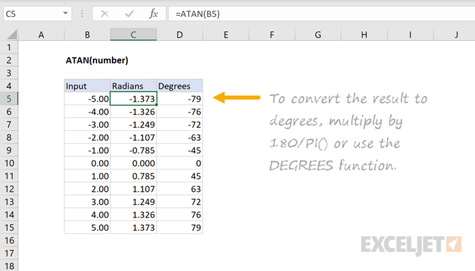This screenshot has height=271, width=475.
Task: Select the cell showing -79 degrees
Action: tap(180, 99)
